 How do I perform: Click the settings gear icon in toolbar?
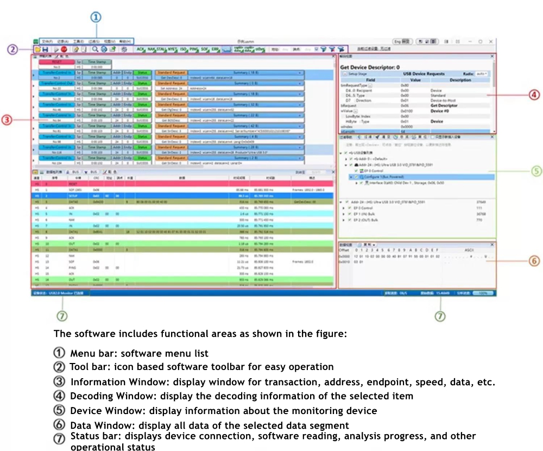(x=124, y=49)
